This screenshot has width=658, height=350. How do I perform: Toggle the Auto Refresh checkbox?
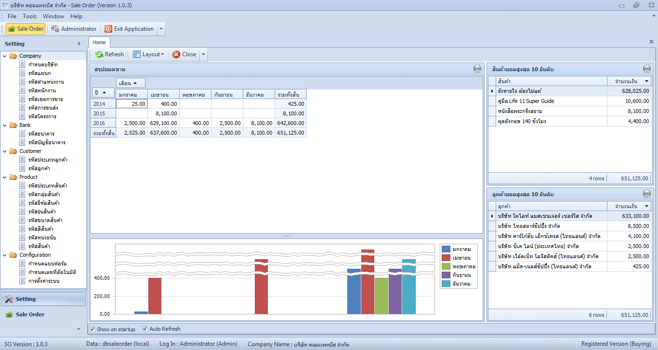click(x=145, y=329)
